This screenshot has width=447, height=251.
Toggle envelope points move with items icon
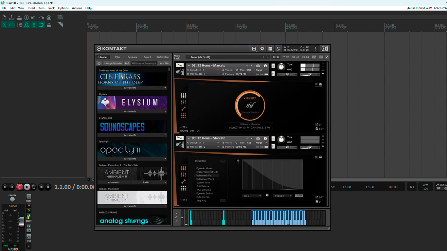27,25
